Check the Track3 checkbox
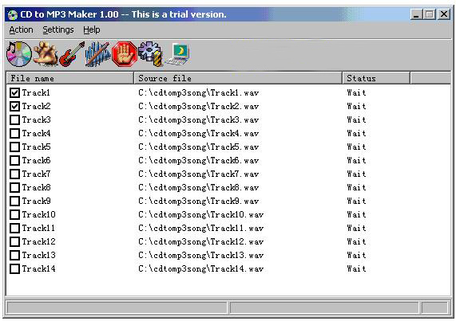The width and height of the screenshot is (456, 321). pos(14,119)
